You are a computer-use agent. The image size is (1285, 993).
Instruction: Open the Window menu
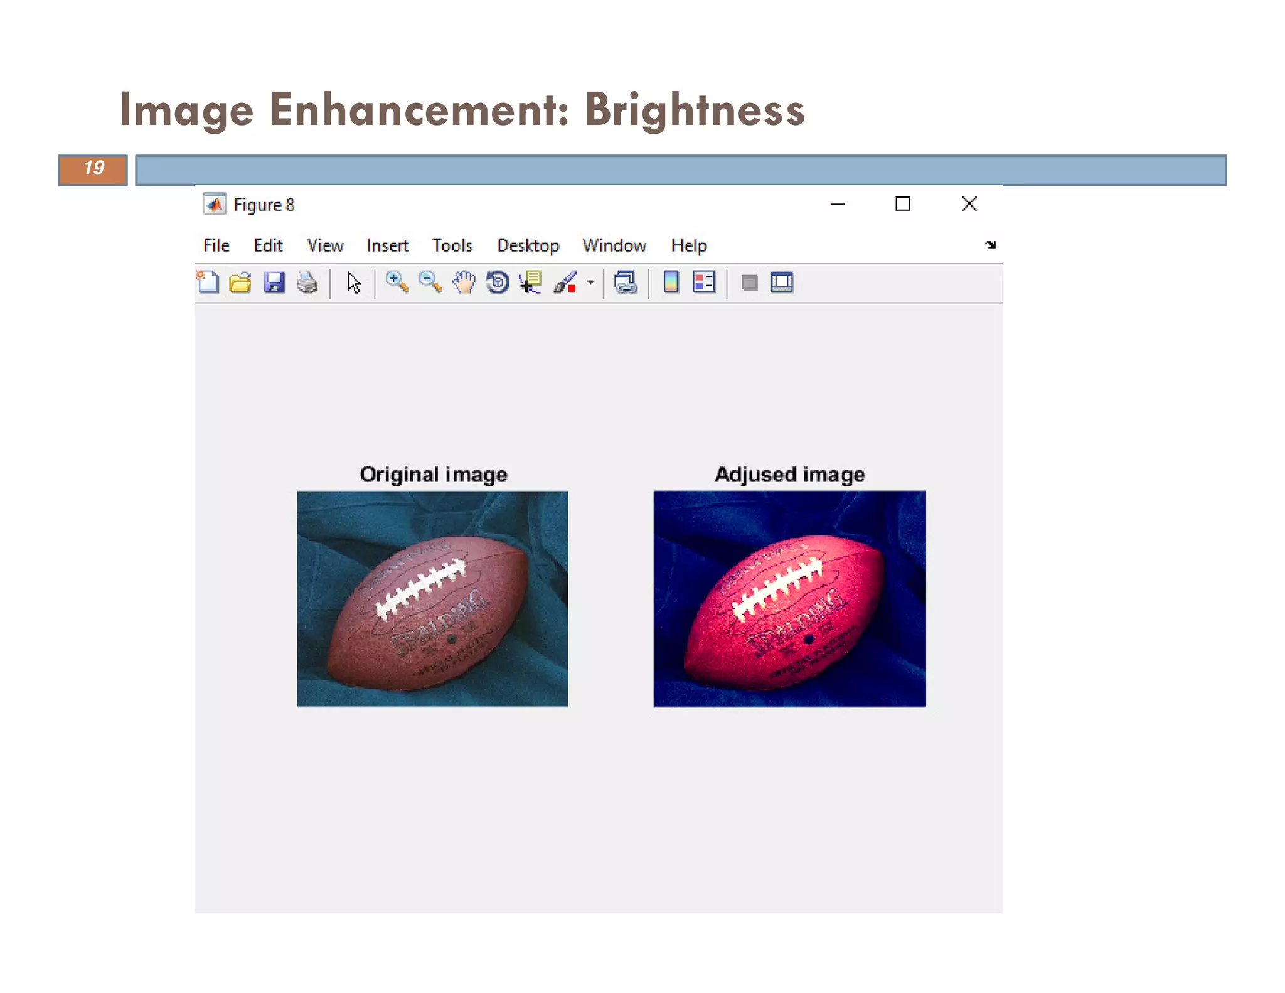[614, 245]
